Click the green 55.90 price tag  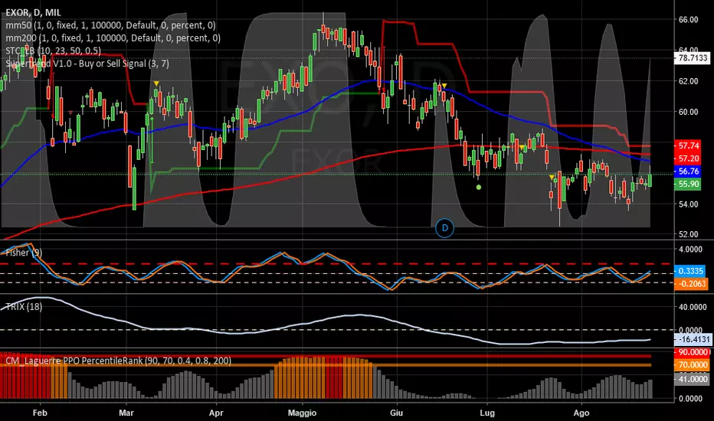click(x=688, y=184)
